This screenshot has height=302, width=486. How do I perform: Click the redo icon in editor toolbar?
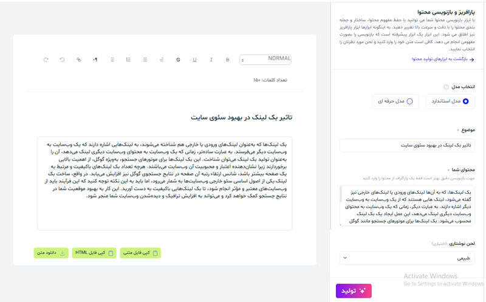click(46, 60)
